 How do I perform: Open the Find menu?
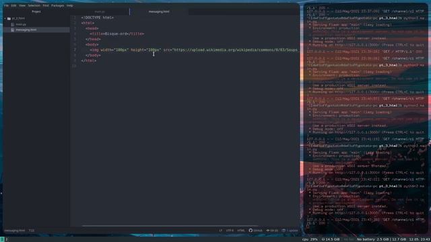pos(46,5)
